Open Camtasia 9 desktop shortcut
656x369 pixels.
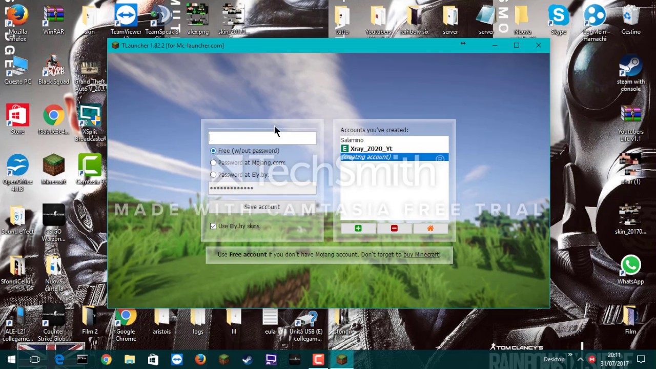(x=90, y=170)
